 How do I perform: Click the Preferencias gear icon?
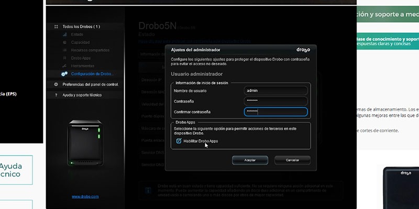pyautogui.click(x=56, y=84)
